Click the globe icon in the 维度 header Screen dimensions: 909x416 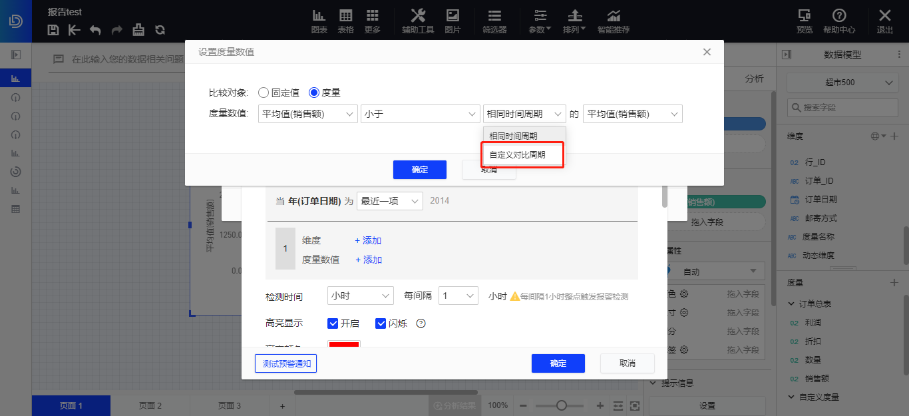876,136
